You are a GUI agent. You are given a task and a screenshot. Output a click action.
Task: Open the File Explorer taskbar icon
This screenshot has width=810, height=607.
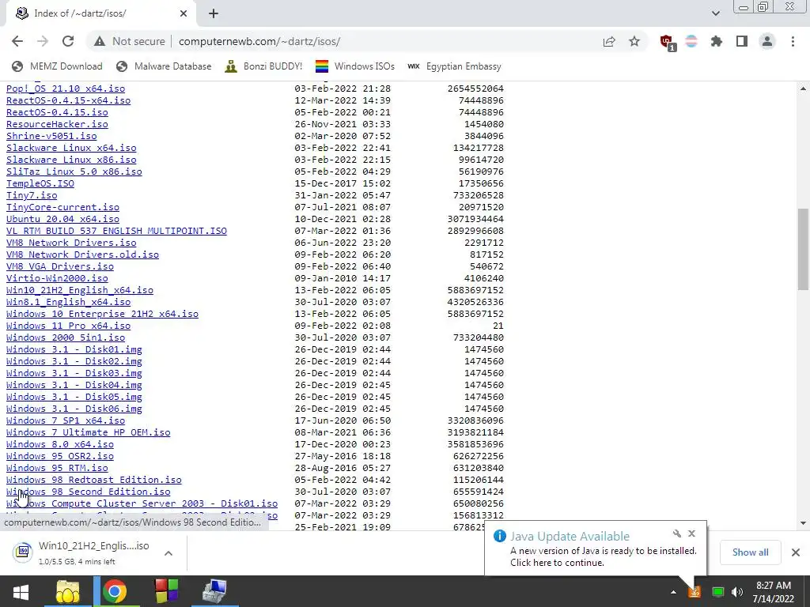[x=68, y=591]
